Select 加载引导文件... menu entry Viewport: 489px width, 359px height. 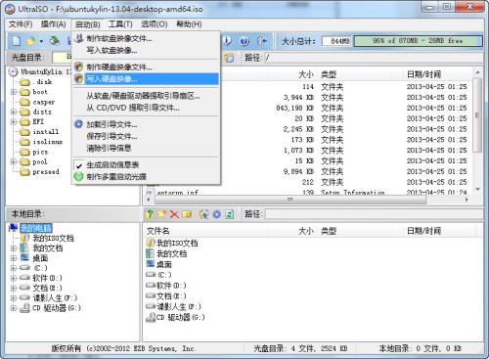146,124
